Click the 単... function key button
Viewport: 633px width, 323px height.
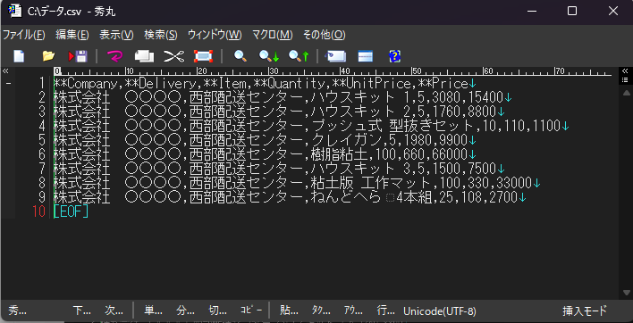[x=154, y=311]
